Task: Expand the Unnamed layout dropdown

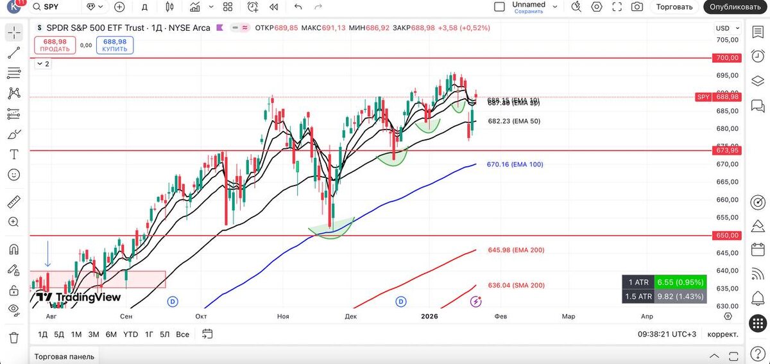Action: [556, 7]
